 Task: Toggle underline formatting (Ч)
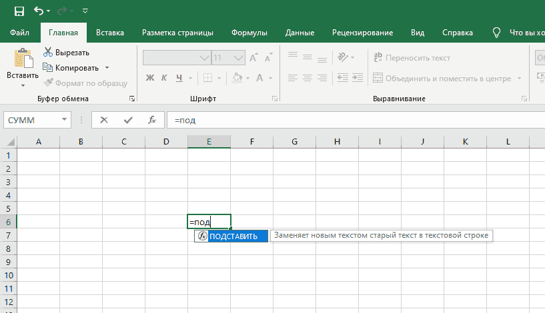(179, 79)
